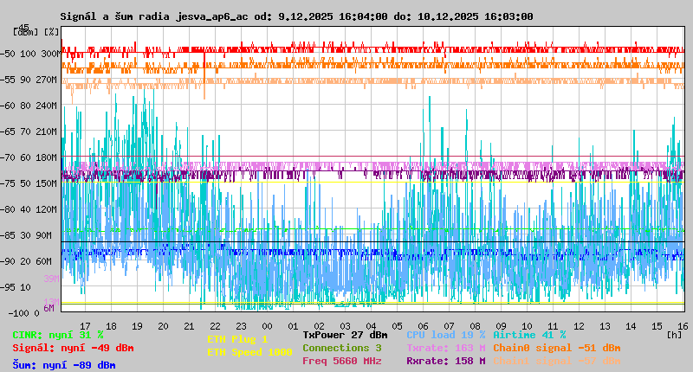Viewport: 693px width, 372px height.
Task: Click hour 17 on the time axis
Action: (85, 325)
